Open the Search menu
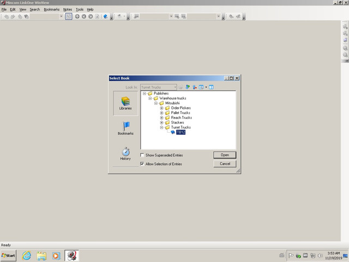This screenshot has width=349, height=262. (35, 9)
